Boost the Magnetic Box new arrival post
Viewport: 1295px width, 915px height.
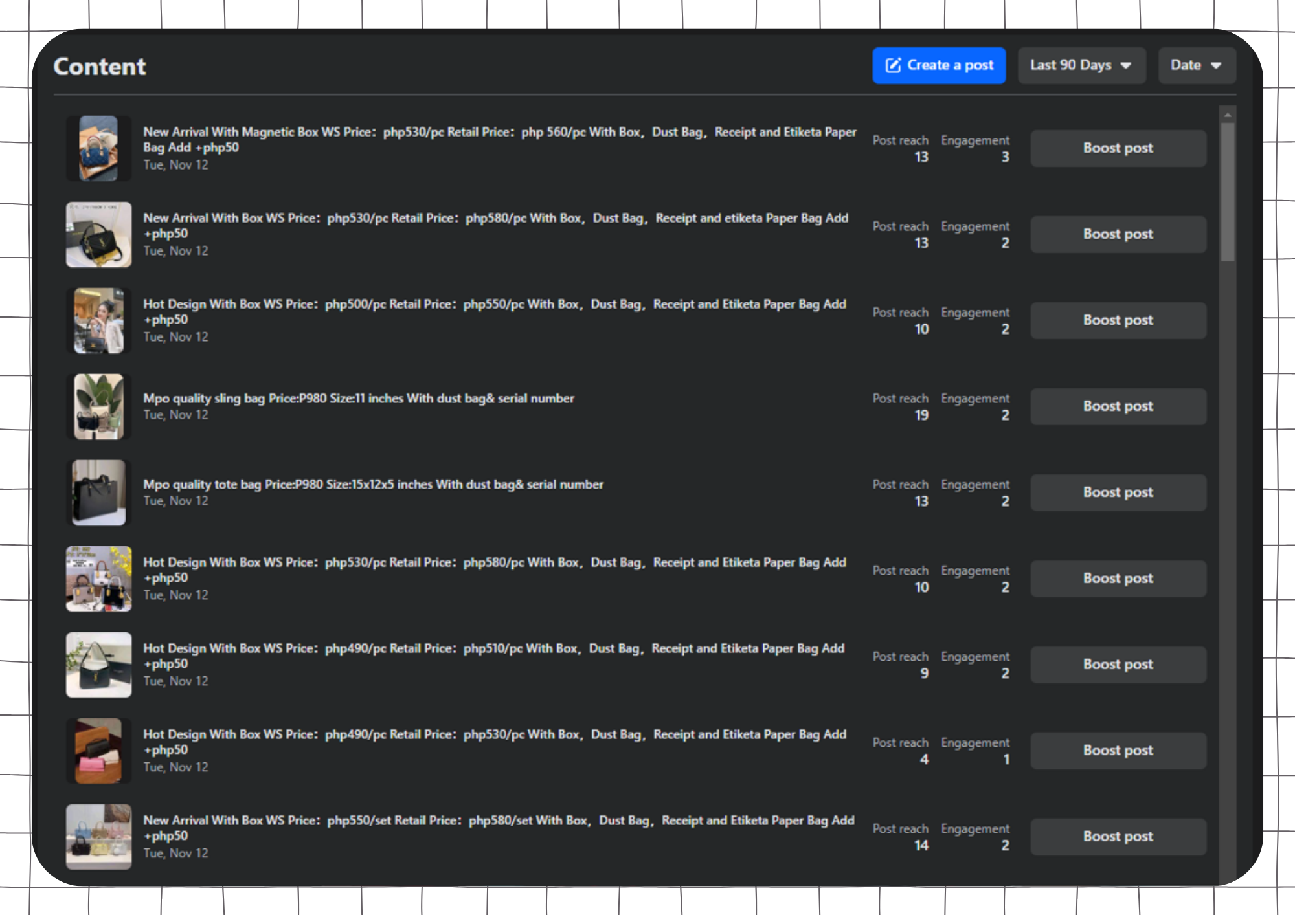tap(1118, 148)
